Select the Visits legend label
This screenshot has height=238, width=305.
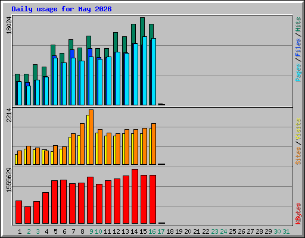[x=298, y=129]
